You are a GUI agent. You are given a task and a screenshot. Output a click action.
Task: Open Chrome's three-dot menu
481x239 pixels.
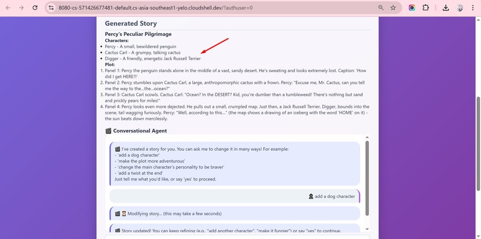pyautogui.click(x=473, y=8)
